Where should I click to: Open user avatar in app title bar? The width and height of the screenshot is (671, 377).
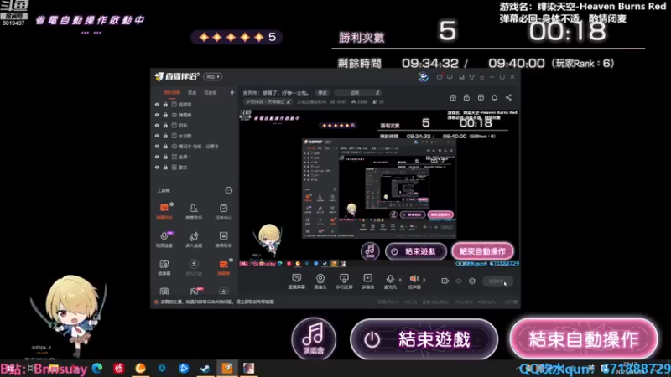click(x=424, y=76)
